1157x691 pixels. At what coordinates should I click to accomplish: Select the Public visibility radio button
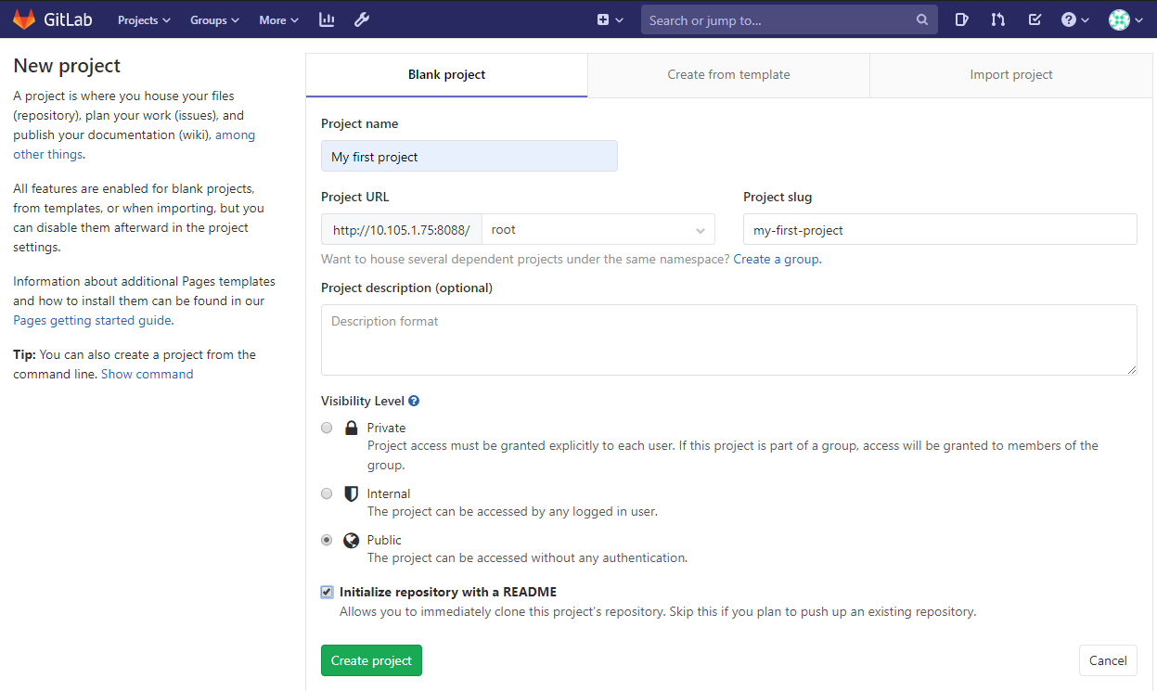tap(327, 540)
